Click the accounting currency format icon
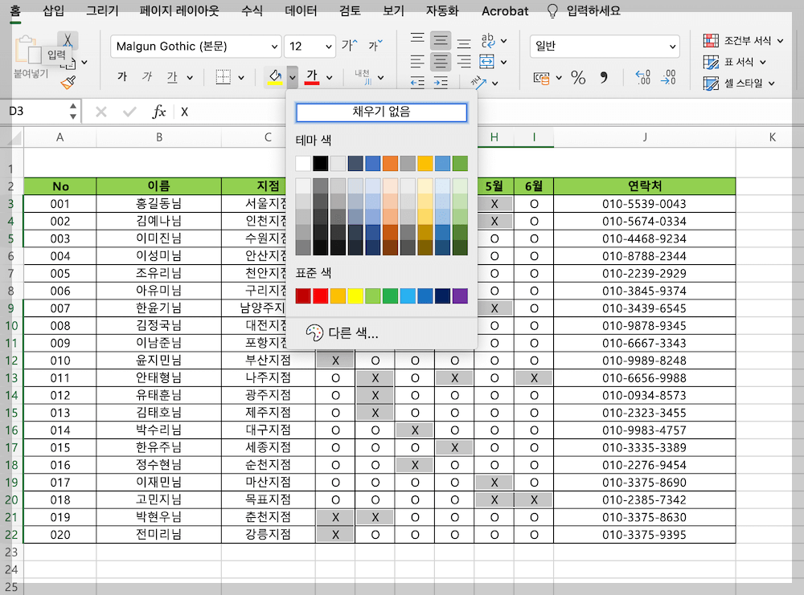Viewport: 804px width, 595px height. (x=541, y=78)
